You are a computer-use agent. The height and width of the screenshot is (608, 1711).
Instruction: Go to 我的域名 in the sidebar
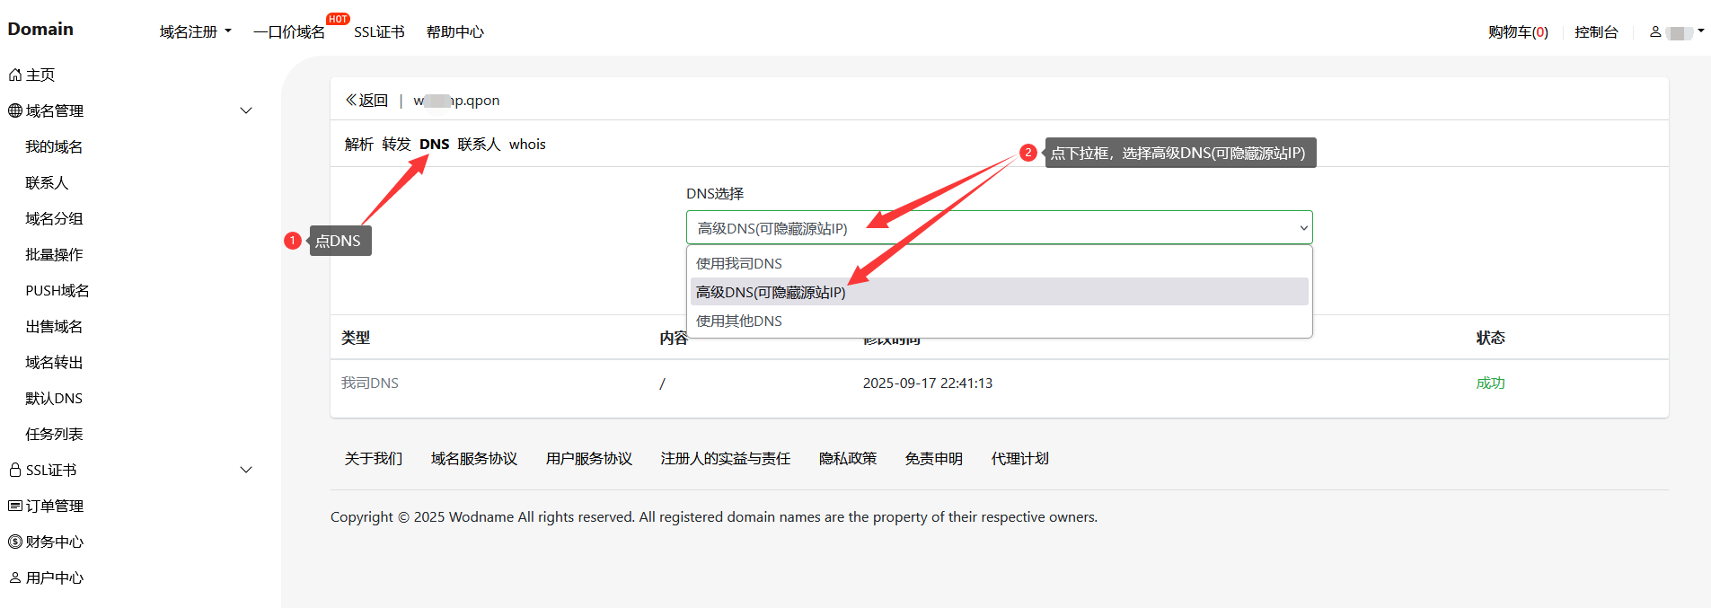point(54,146)
